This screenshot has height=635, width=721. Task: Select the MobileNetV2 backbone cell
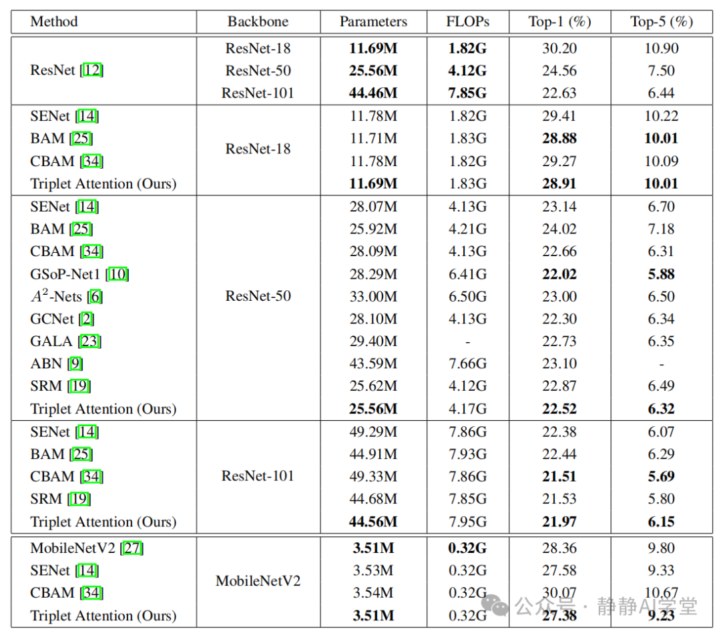(258, 581)
